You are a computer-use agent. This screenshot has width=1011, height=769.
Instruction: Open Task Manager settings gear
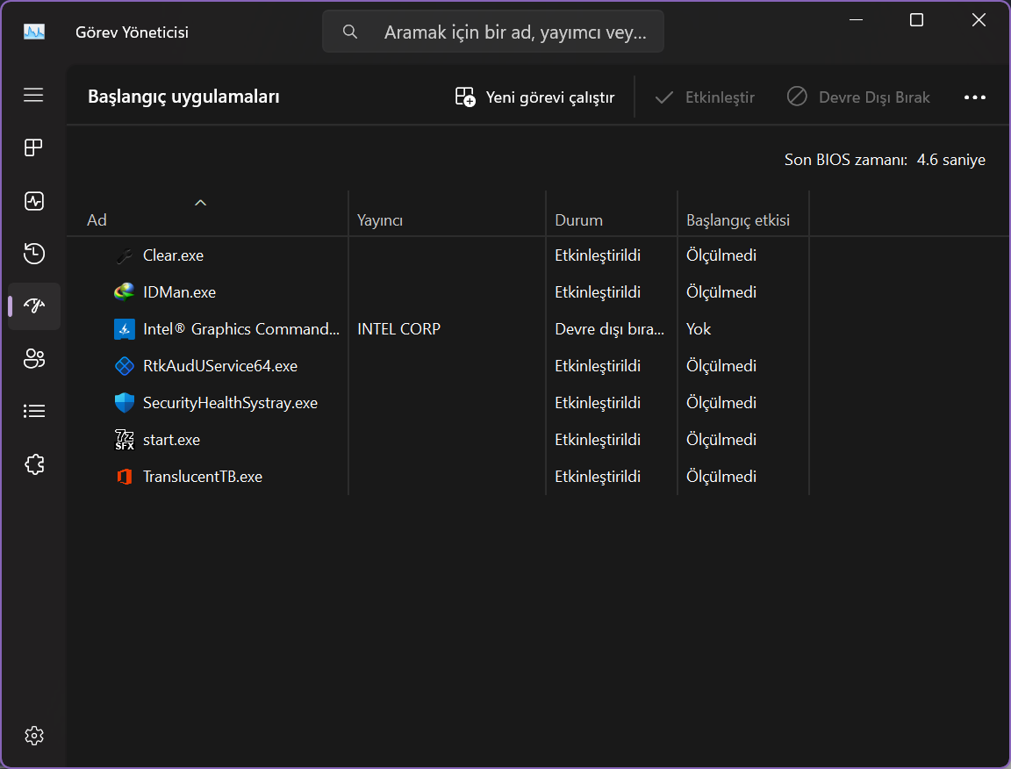33,735
